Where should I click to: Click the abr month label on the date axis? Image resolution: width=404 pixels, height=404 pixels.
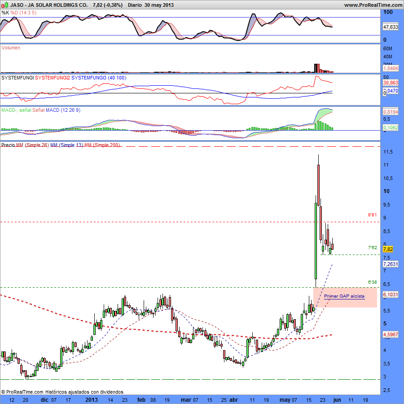[234, 400]
